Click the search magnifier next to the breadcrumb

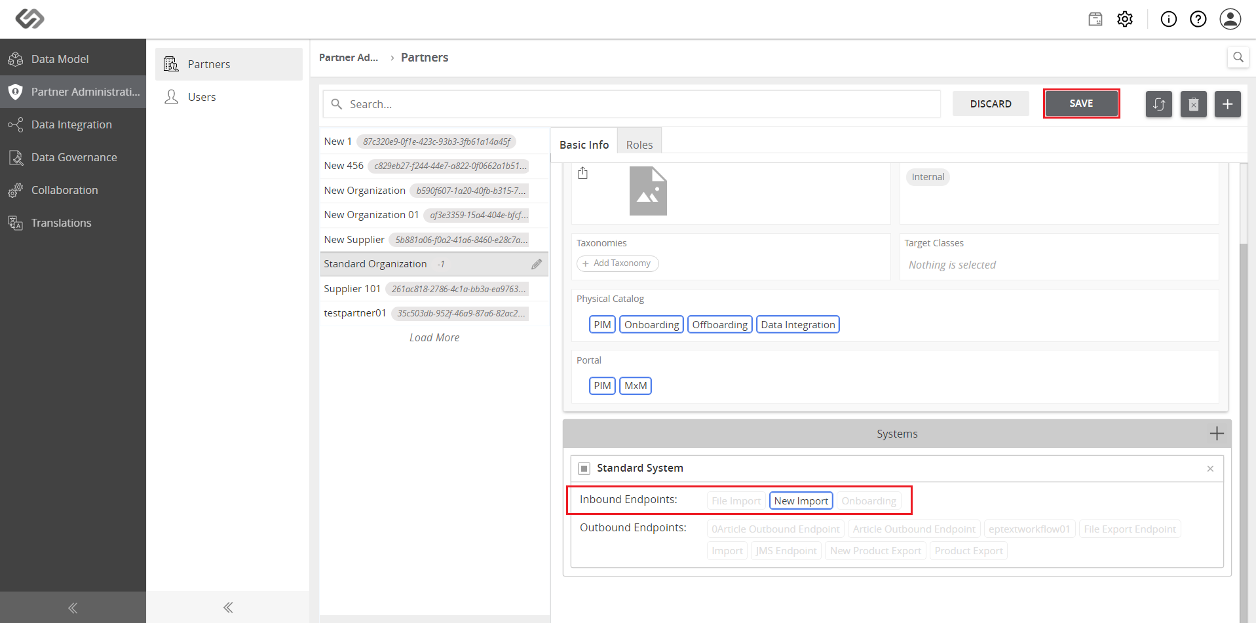[1238, 57]
